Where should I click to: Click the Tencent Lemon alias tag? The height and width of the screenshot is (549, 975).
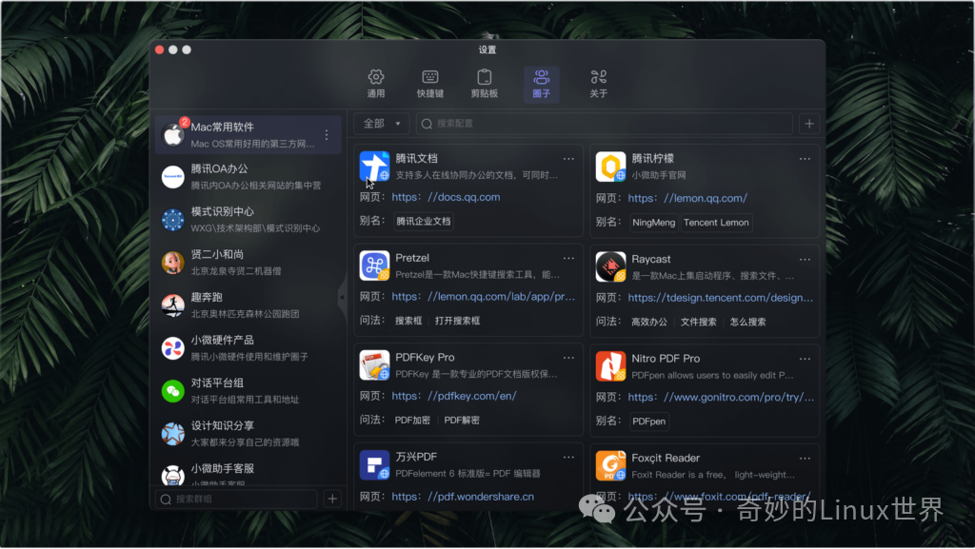tap(716, 223)
